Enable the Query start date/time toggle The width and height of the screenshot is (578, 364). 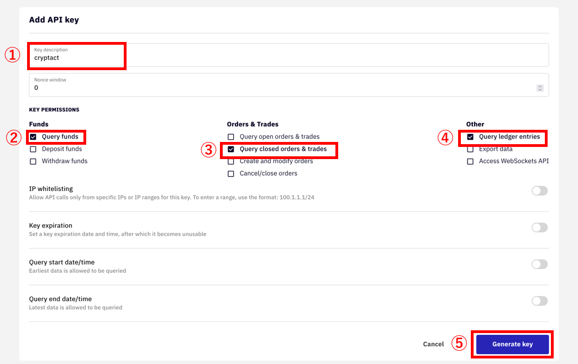pos(539,264)
